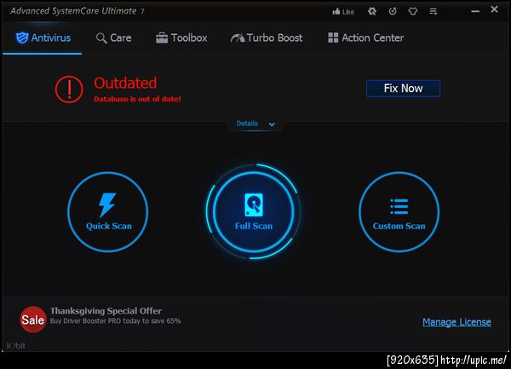
Task: Open settings gear icon in title bar
Action: coord(372,11)
